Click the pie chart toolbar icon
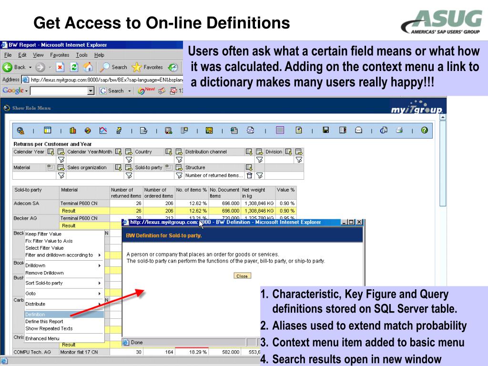The height and width of the screenshot is (366, 488). point(88,131)
